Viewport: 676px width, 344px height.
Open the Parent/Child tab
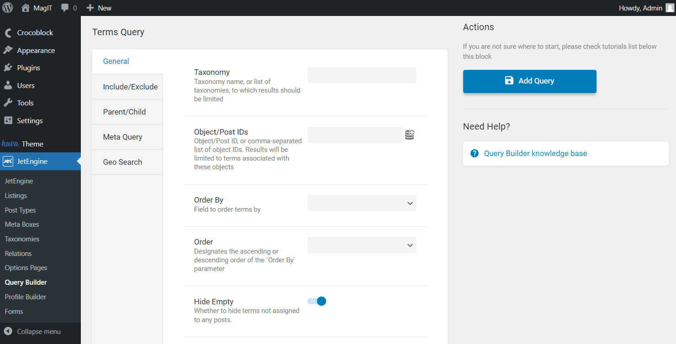coord(127,112)
